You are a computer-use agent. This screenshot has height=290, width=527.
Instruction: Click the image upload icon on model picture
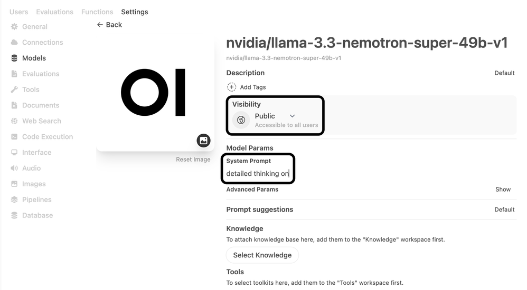point(203,141)
